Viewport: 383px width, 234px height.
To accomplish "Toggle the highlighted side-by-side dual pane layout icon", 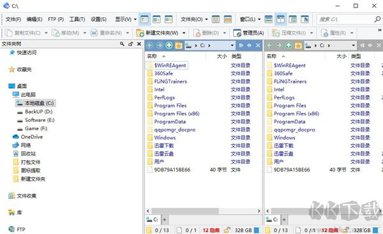I will click(x=281, y=19).
